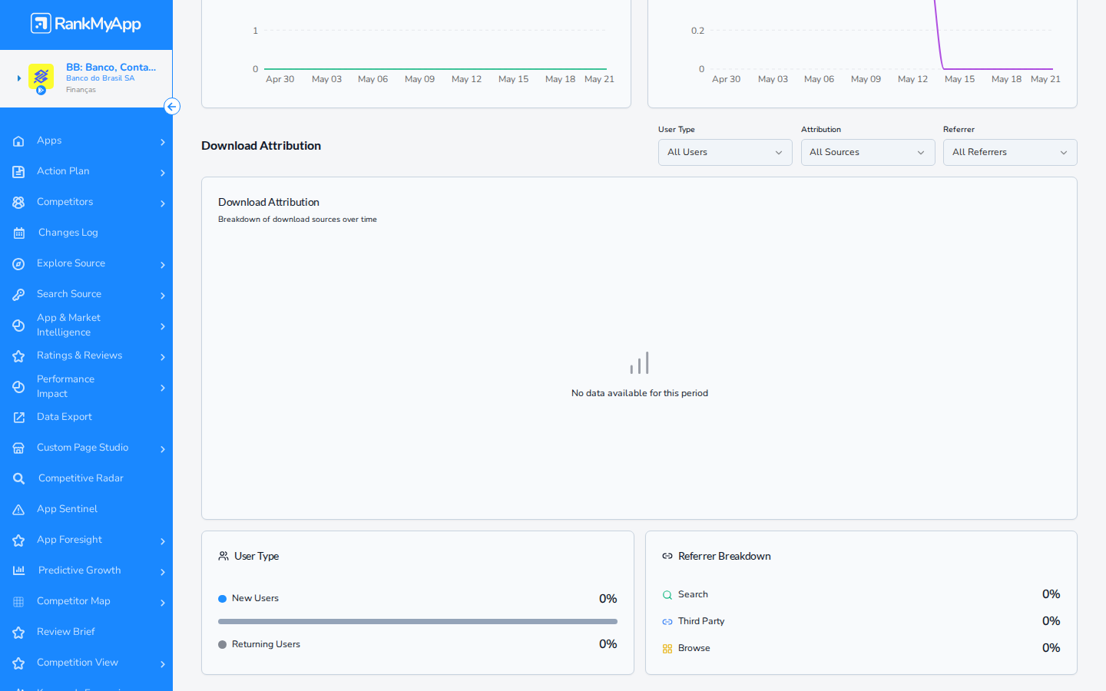This screenshot has height=691, width=1106.
Task: Click the Ratings & Reviews star icon
Action: (x=18, y=356)
